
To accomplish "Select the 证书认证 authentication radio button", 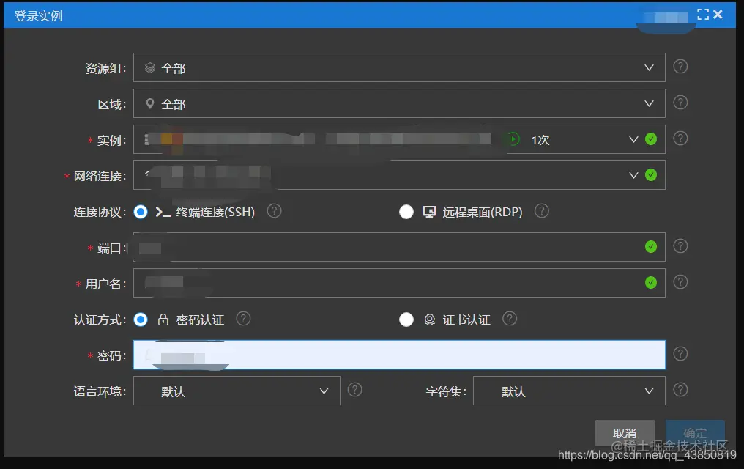I will coord(407,320).
